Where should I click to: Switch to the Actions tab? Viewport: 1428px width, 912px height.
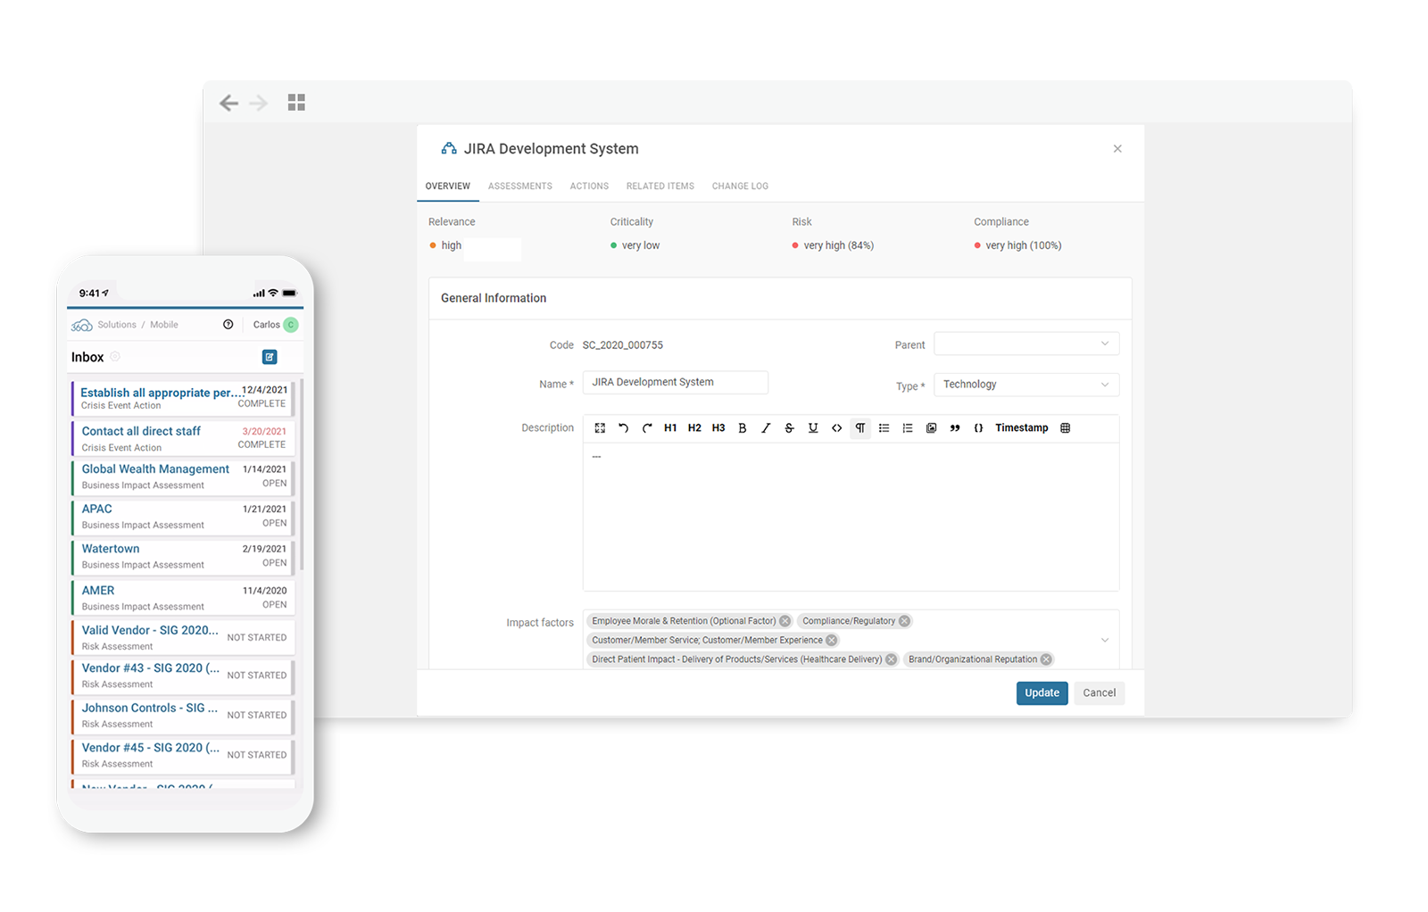click(589, 187)
